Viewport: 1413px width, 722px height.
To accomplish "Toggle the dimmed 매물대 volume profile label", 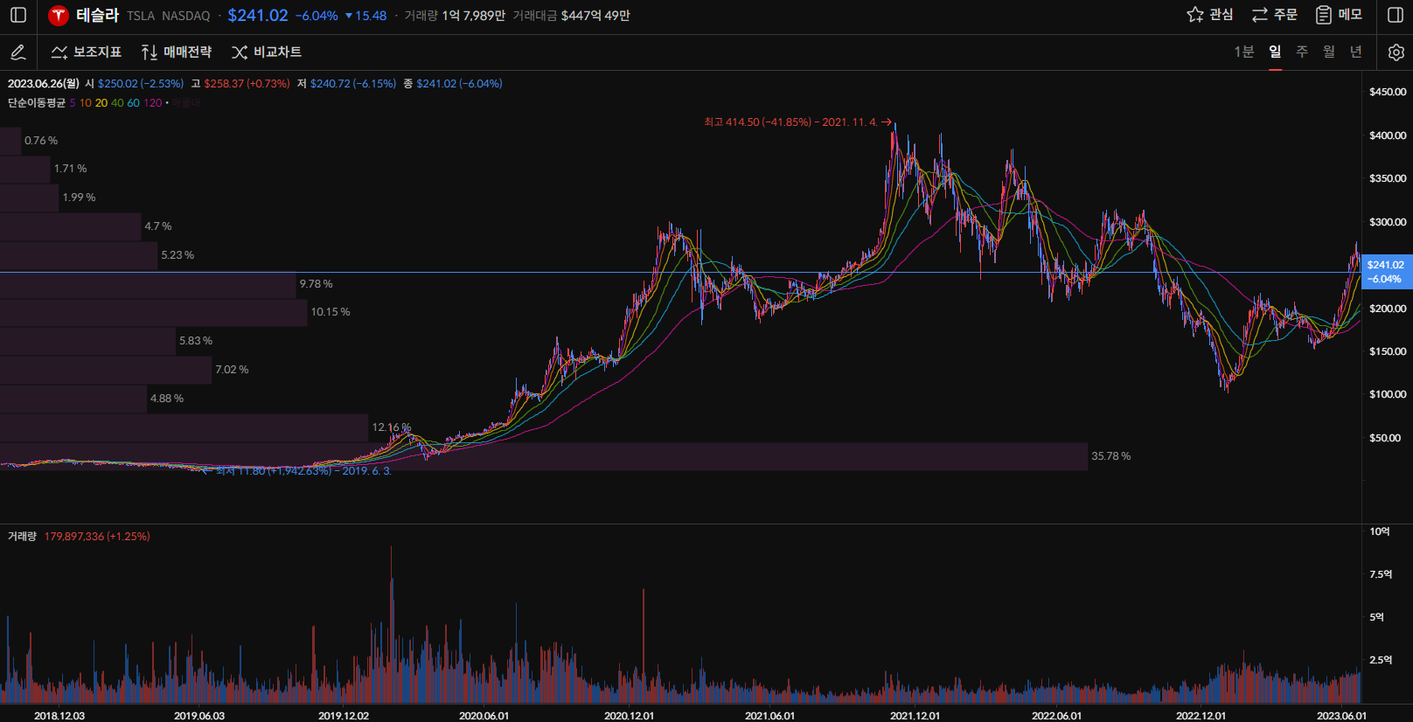I will [x=186, y=103].
